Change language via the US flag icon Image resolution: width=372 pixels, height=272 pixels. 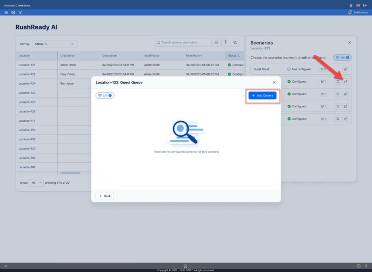(358, 5)
